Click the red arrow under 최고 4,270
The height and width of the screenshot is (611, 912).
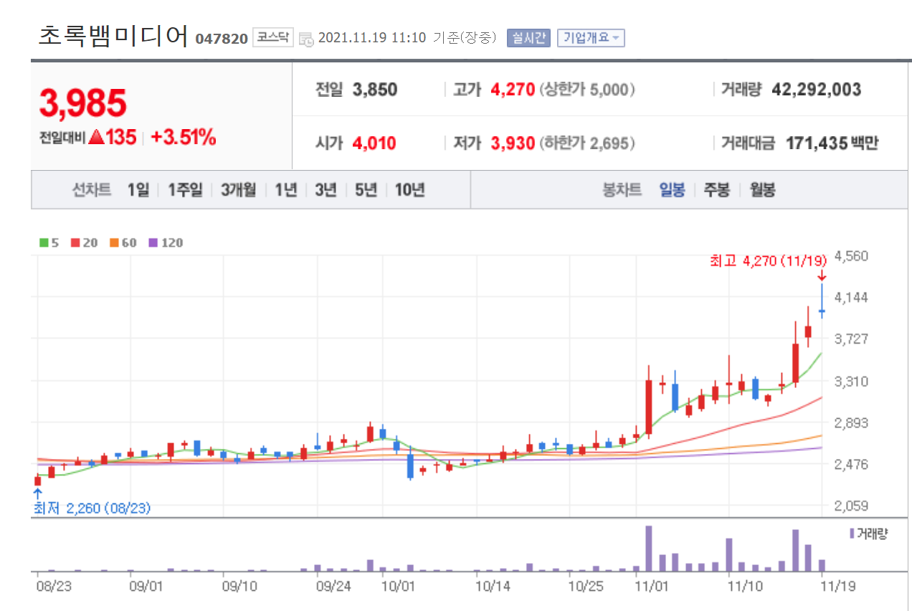(822, 275)
